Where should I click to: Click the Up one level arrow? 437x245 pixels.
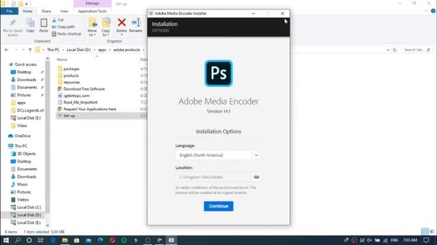pos(30,50)
